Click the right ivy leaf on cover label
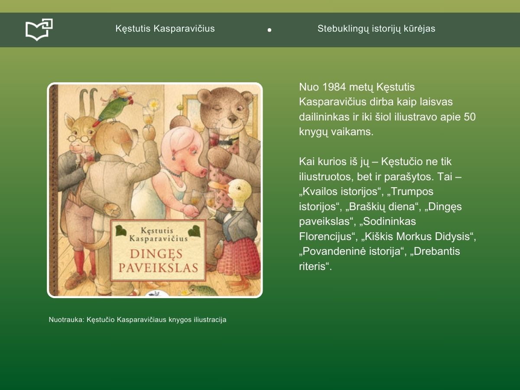This screenshot has height=390, width=520. [197, 229]
